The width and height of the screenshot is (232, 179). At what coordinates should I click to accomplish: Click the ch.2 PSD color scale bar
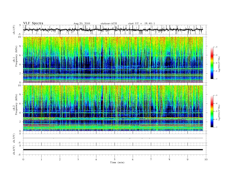[x=212, y=111]
